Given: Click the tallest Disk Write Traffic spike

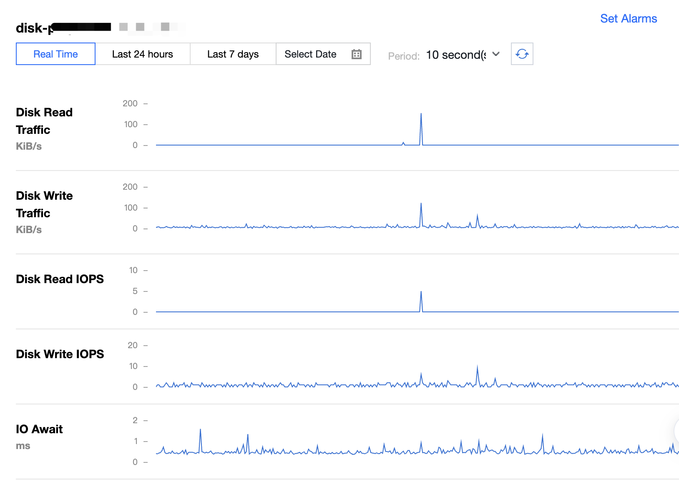Looking at the screenshot, I should pyautogui.click(x=421, y=204).
